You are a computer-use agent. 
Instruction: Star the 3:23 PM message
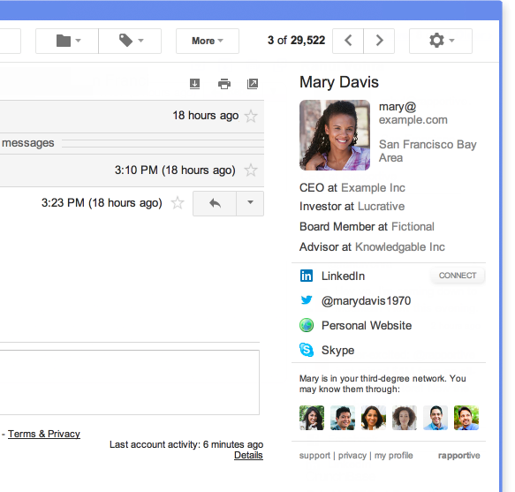point(178,203)
